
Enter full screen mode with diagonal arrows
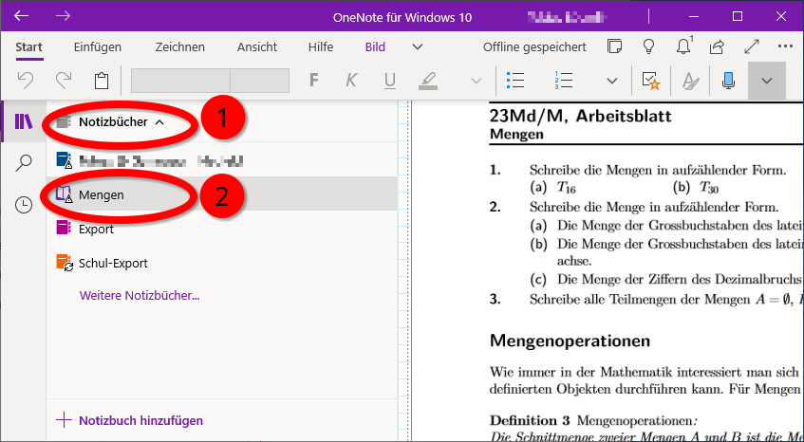tap(752, 46)
